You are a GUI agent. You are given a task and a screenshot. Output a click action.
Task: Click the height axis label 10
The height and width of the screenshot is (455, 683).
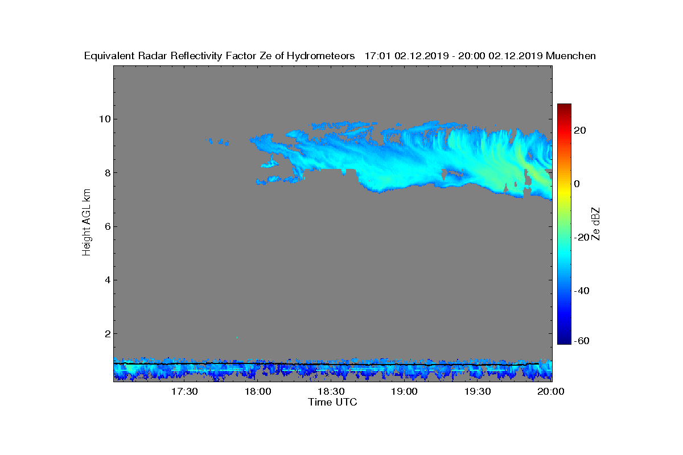click(x=104, y=119)
